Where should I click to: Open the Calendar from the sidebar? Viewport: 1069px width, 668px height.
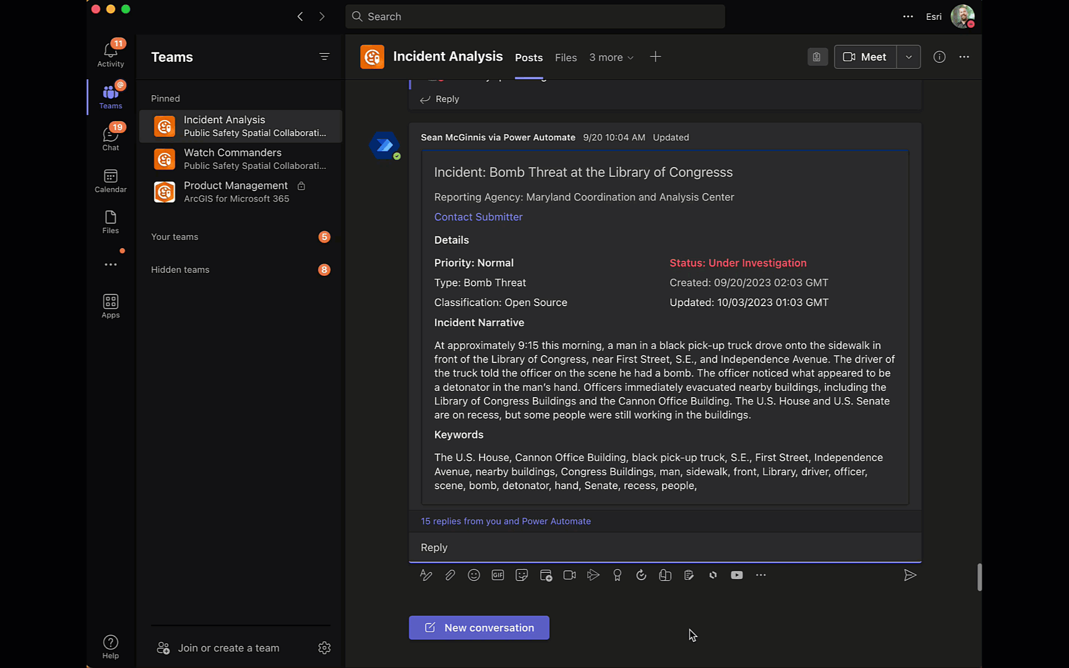(x=111, y=181)
